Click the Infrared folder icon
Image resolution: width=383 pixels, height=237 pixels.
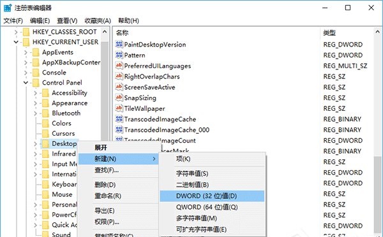coord(45,154)
